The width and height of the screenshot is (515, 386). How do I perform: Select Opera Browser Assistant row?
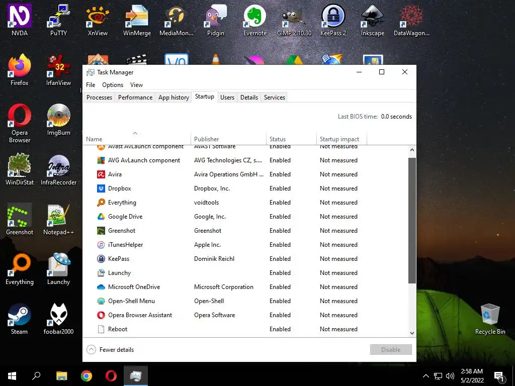pos(245,315)
